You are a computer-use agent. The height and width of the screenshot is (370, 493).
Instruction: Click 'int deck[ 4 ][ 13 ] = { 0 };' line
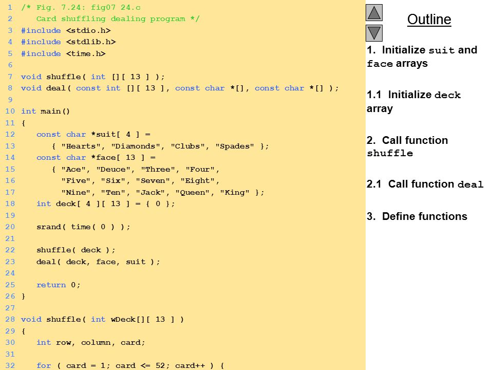pos(106,204)
